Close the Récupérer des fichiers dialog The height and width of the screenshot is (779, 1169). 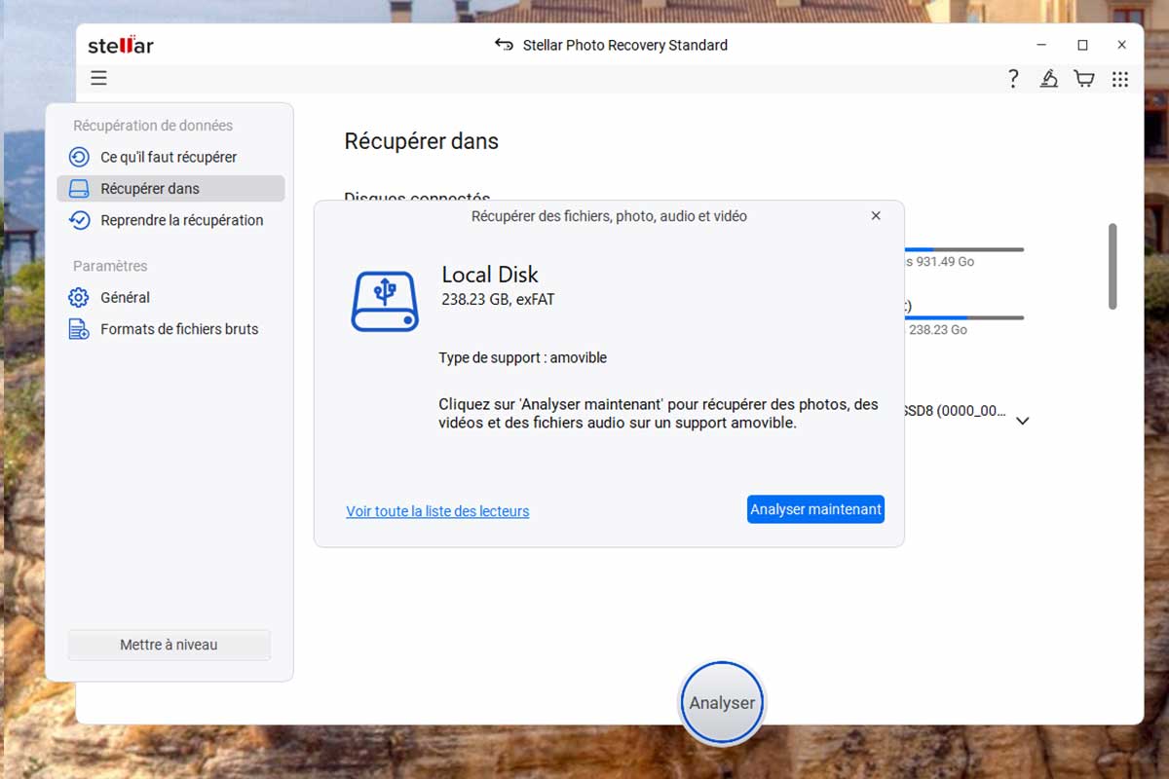tap(876, 216)
